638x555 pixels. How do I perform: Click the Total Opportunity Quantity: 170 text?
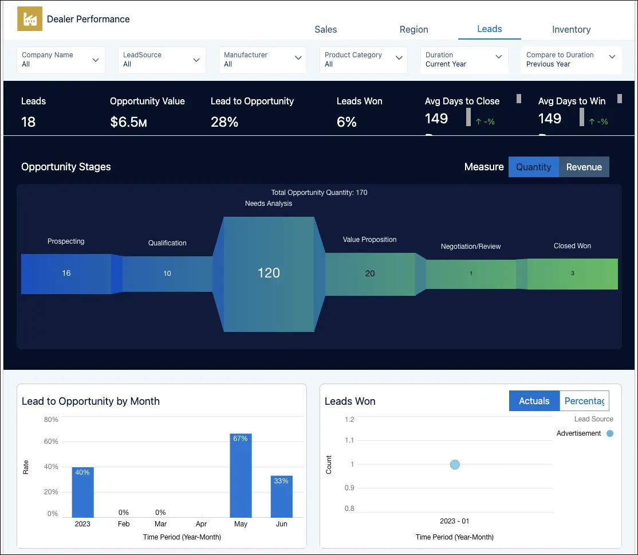tap(319, 192)
